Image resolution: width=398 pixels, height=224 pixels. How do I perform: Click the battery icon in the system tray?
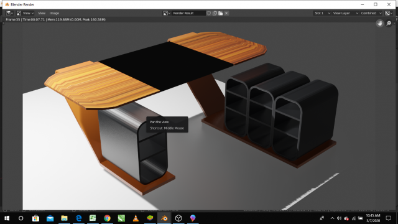click(361, 218)
